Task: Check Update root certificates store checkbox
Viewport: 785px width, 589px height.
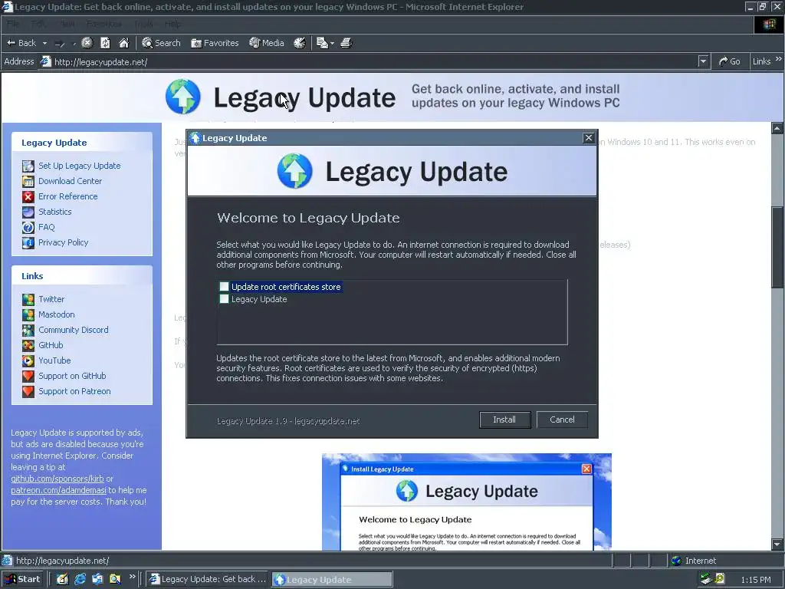Action: click(x=224, y=287)
